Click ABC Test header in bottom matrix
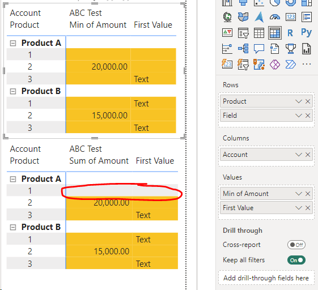 click(86, 149)
